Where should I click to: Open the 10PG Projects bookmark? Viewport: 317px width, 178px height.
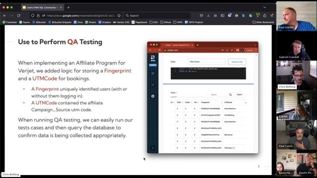tap(194, 22)
